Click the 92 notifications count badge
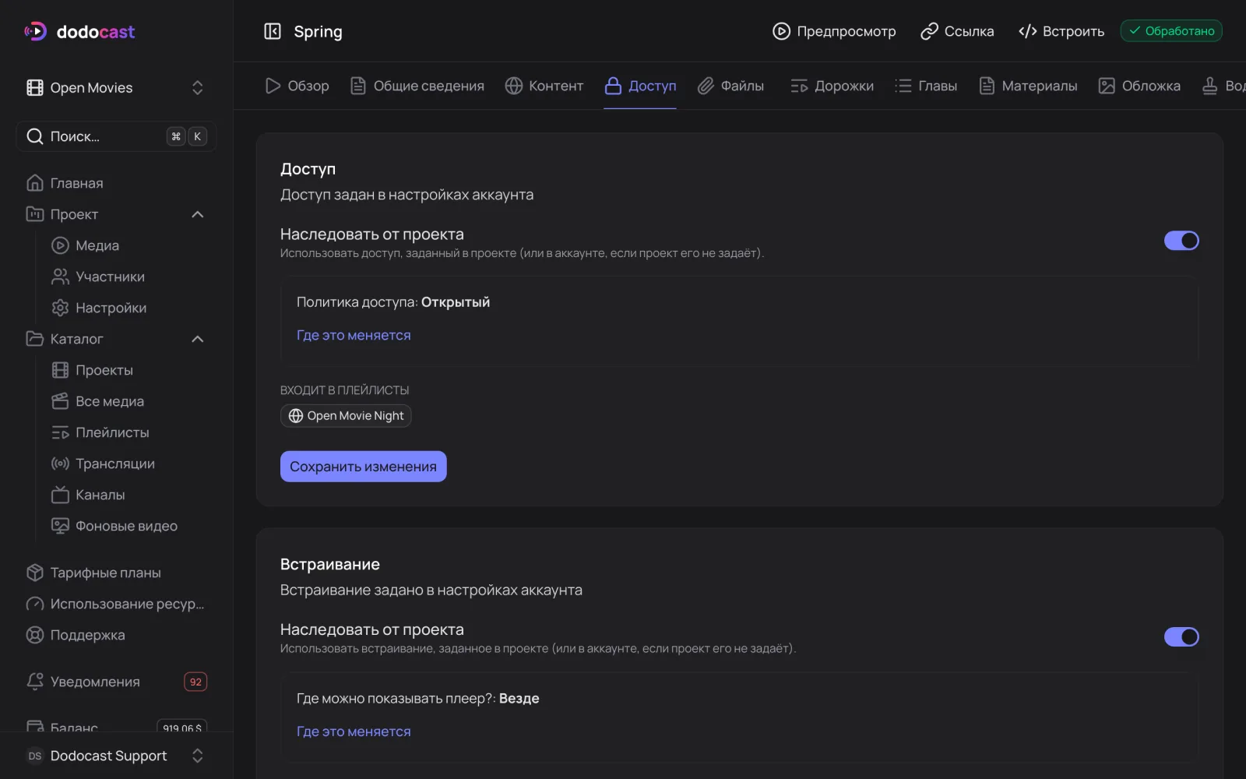 point(195,682)
